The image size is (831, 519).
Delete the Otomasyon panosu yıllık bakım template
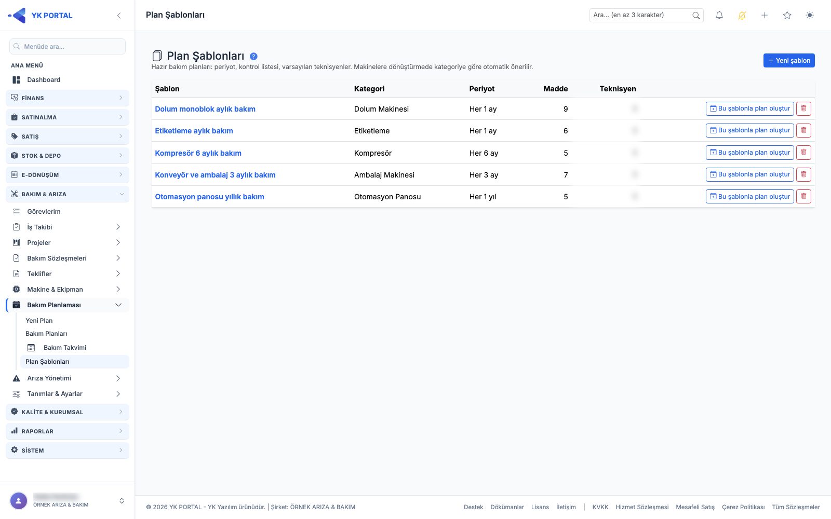point(803,197)
